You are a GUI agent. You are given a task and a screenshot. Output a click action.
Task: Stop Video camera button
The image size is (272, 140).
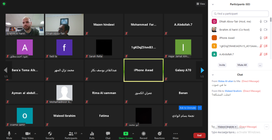click(28, 135)
